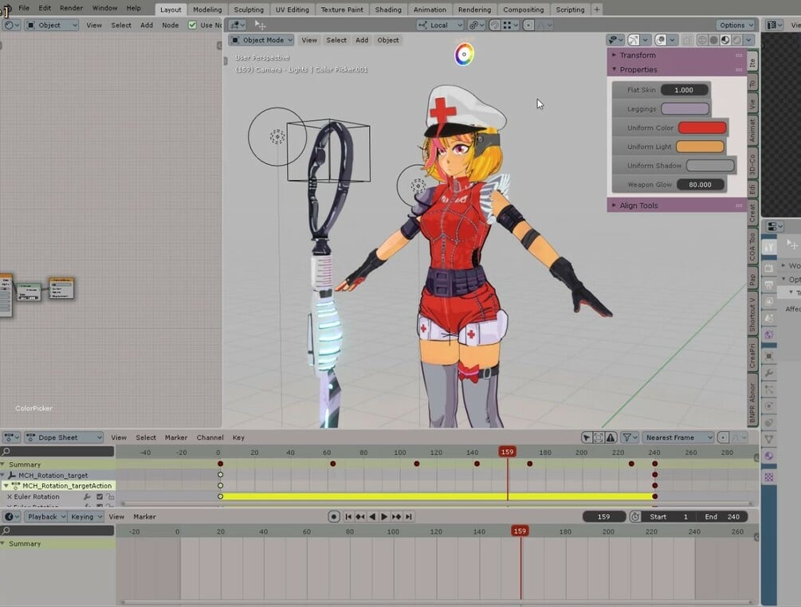
Task: Open the Dope Sheet mode dropdown
Action: [x=64, y=437]
